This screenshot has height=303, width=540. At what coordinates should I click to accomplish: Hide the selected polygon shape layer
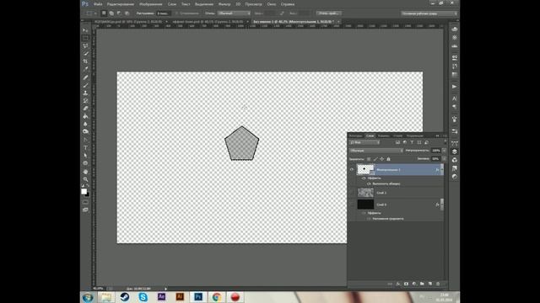352,169
